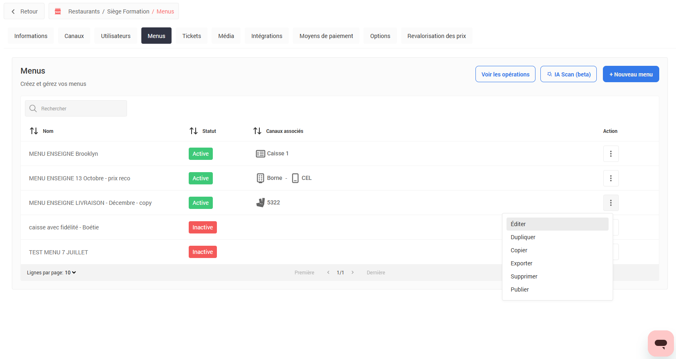Open Voir les opérations
Screen dimensions: 676x359
(505, 74)
